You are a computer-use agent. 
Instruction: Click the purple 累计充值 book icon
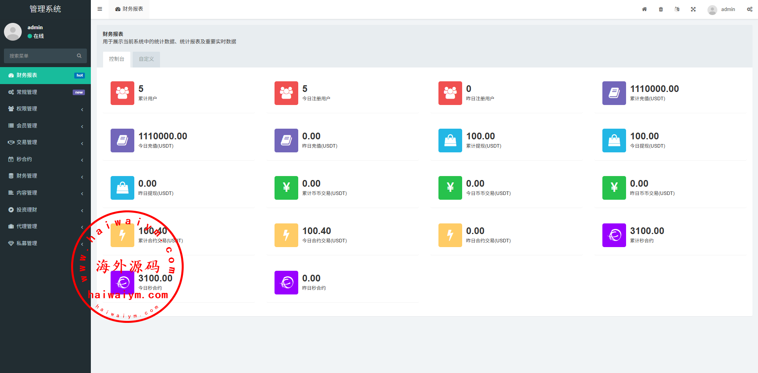tap(614, 93)
